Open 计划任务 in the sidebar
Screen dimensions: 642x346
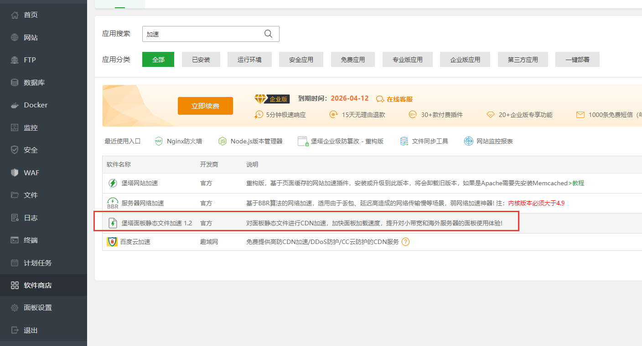tap(43, 263)
